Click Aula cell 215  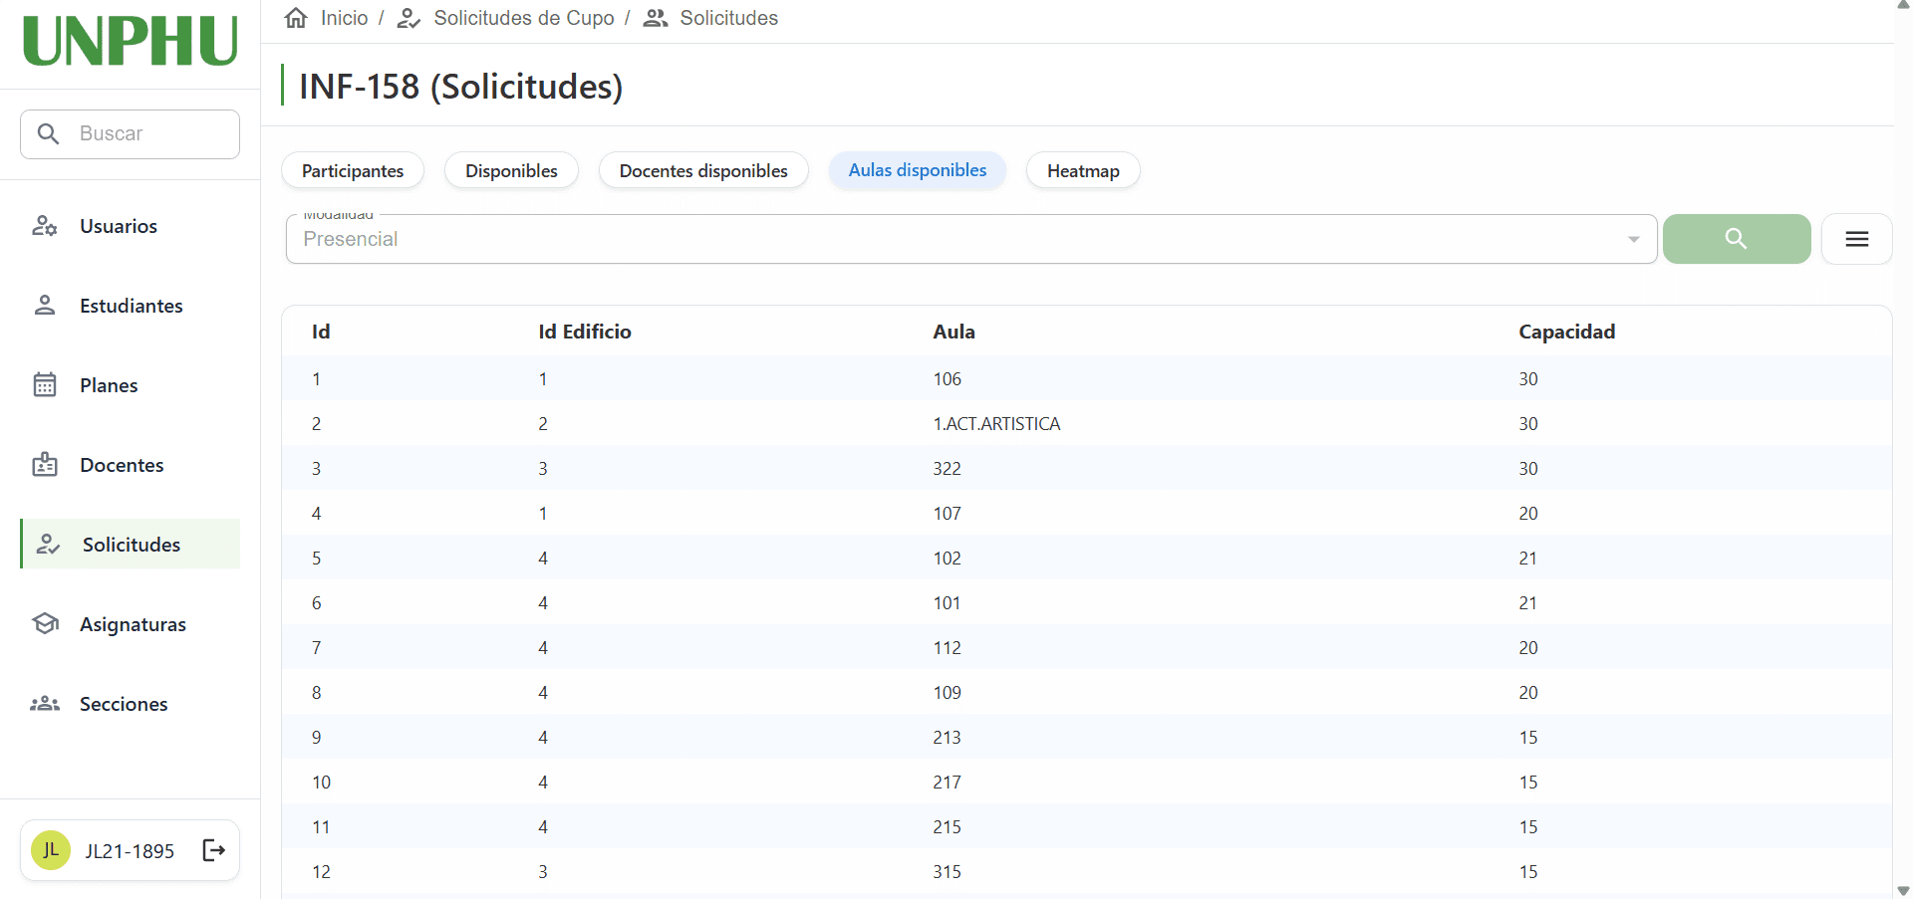[x=947, y=827]
